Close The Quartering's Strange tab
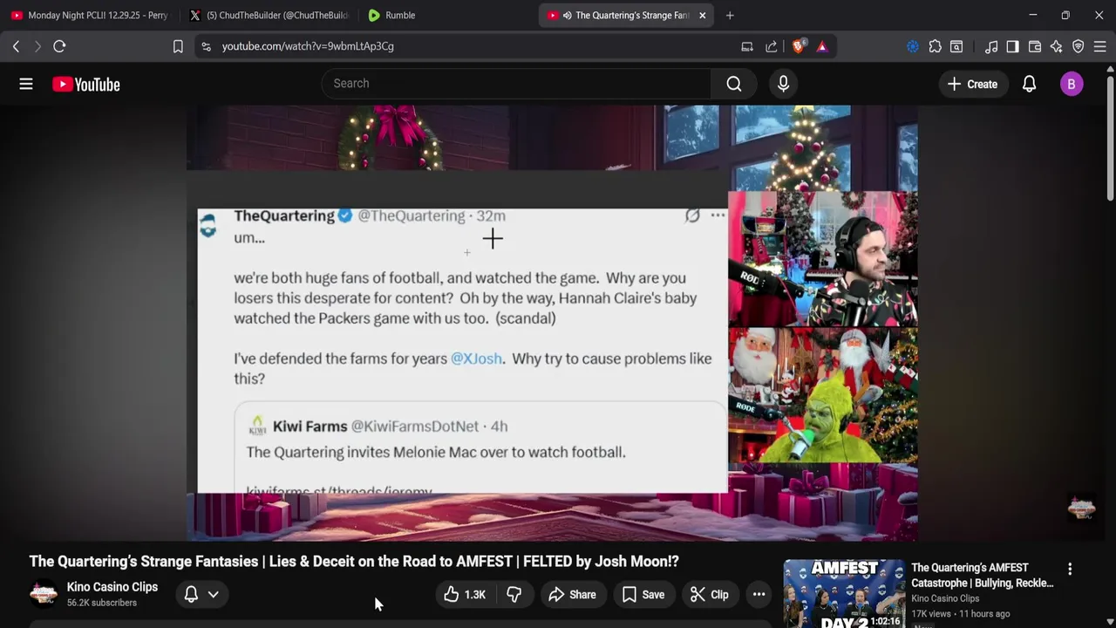 [702, 15]
